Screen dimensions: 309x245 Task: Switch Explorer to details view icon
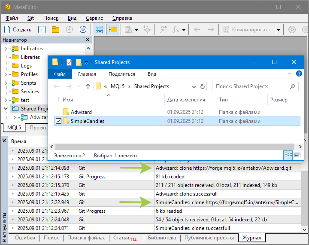pyautogui.click(x=288, y=155)
